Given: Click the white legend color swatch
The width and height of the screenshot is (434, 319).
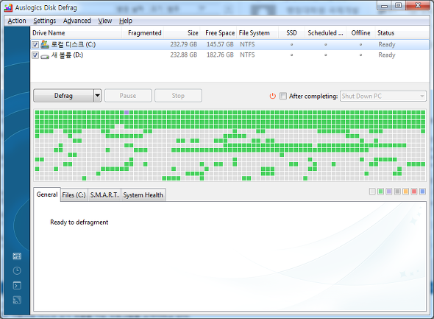Looking at the screenshot, I should 372,192.
